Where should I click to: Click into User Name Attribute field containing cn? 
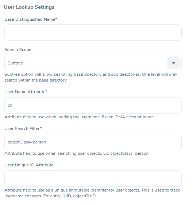(93, 105)
